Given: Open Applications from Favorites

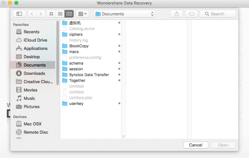Looking at the screenshot, I should (x=33, y=48).
